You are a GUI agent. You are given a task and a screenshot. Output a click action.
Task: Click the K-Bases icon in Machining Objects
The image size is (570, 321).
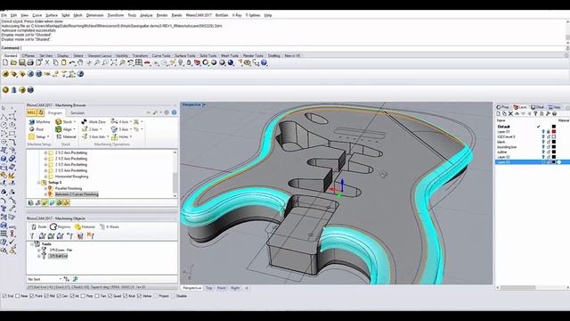[x=102, y=226]
